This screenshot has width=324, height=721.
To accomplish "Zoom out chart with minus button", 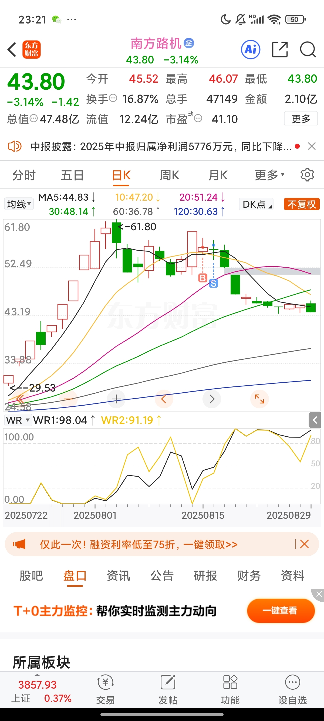I will pyautogui.click(x=69, y=399).
